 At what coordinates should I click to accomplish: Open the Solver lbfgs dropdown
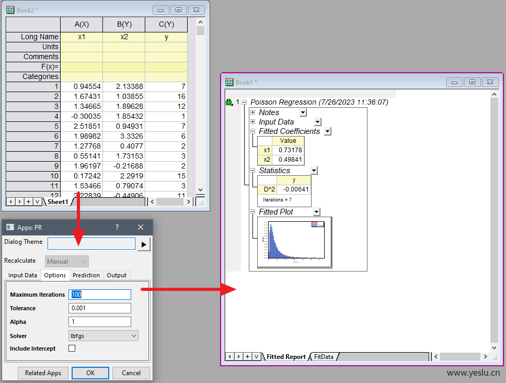coord(103,336)
